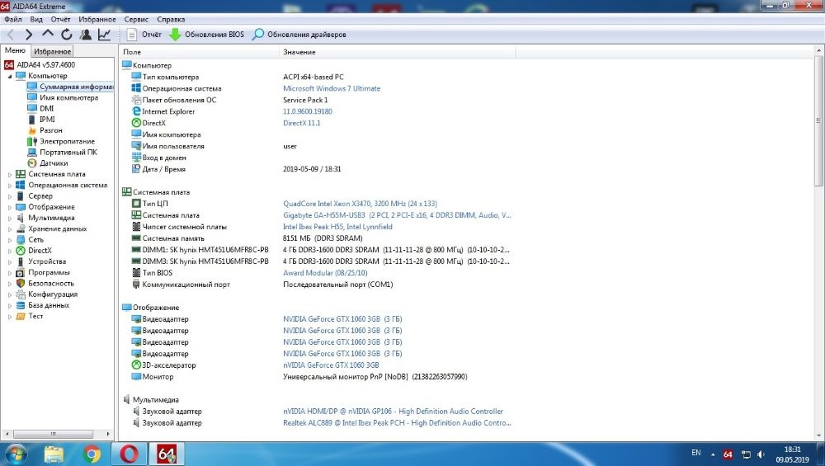Open Intel Ibex Peak H55 chipset link
Image resolution: width=825 pixels, height=466 pixels.
click(x=337, y=227)
